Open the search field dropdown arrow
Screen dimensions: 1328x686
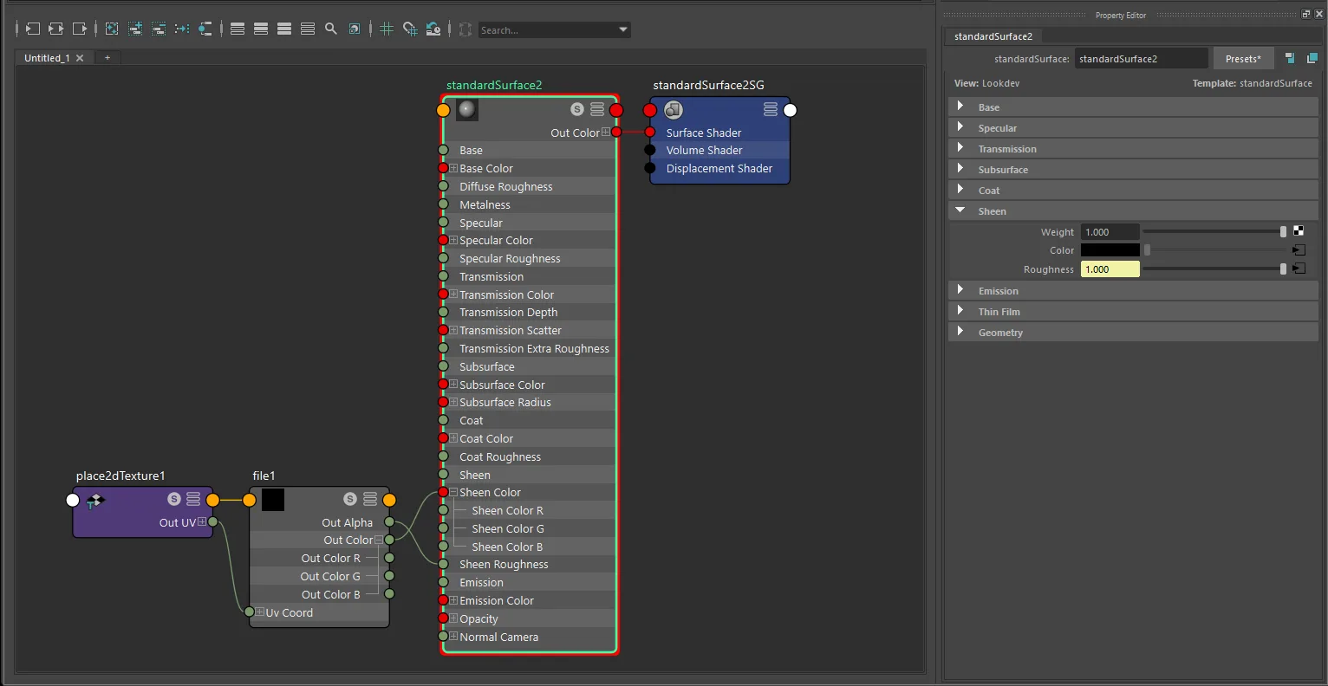click(622, 29)
